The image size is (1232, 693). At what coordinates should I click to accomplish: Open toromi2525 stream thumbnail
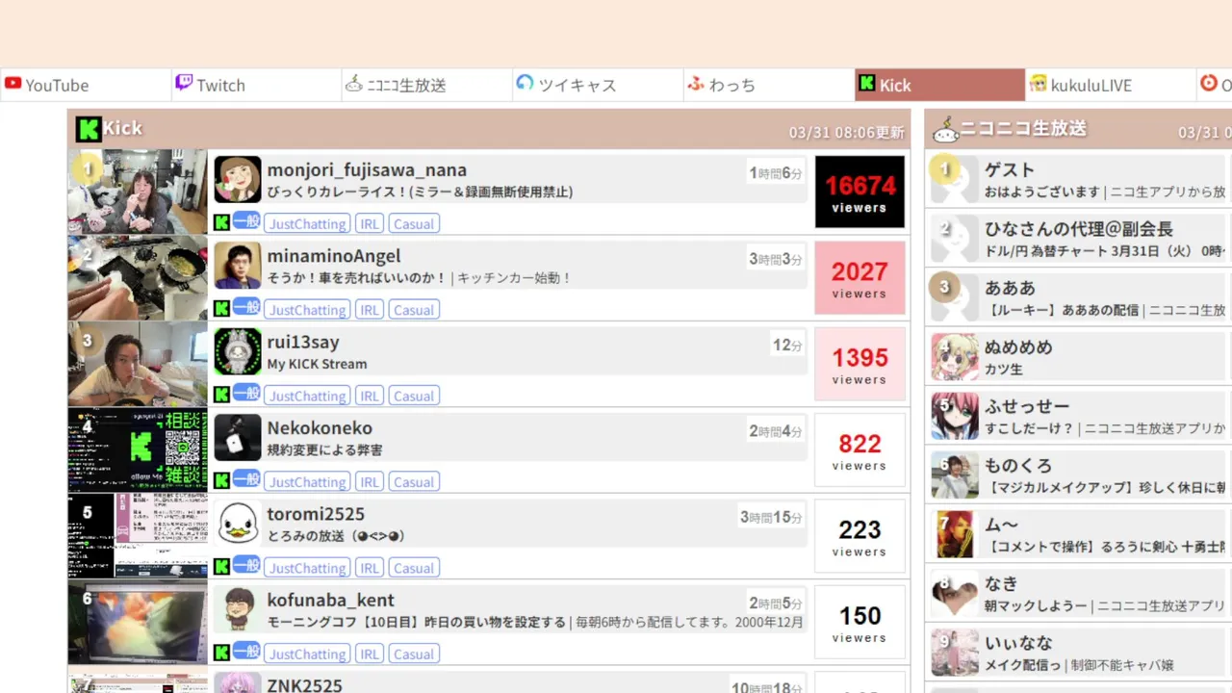tap(138, 536)
